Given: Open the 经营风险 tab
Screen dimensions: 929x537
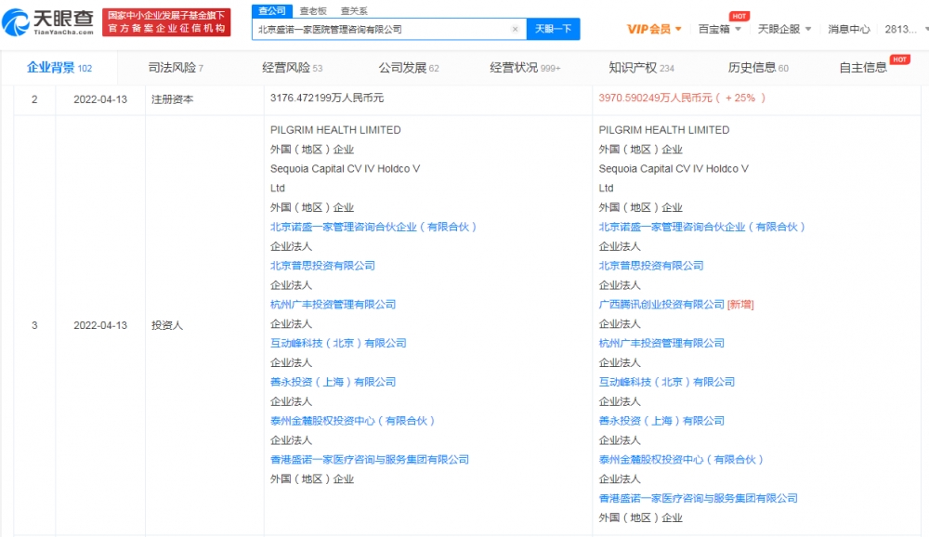Looking at the screenshot, I should [292, 68].
